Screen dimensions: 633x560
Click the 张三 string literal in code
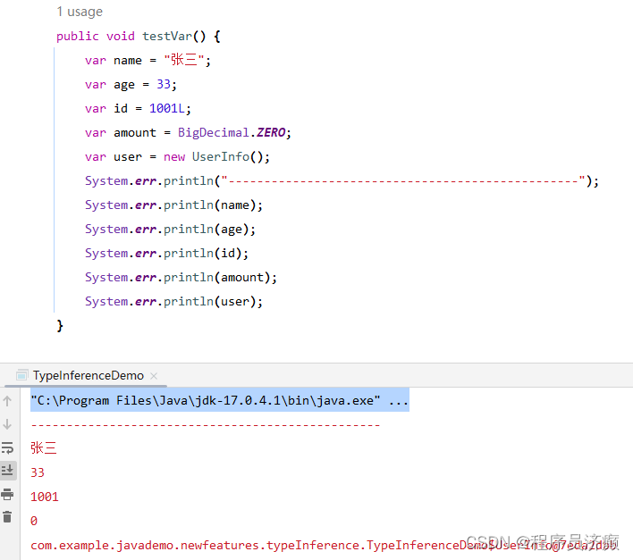[184, 60]
